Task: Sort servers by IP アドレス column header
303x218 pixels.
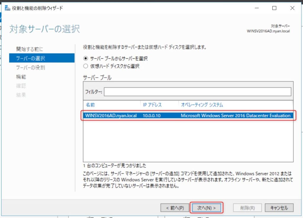Action: point(152,105)
